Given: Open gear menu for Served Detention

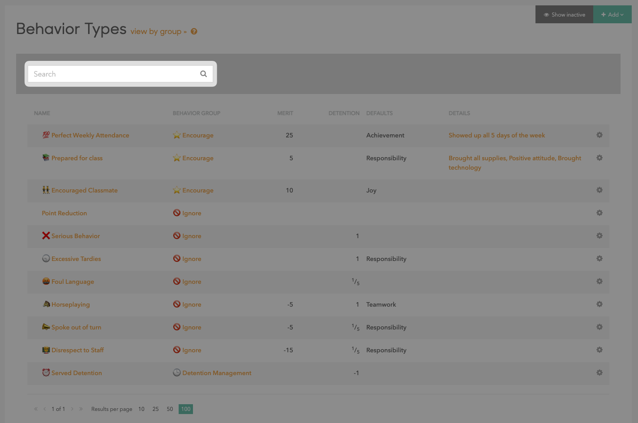Looking at the screenshot, I should (599, 373).
